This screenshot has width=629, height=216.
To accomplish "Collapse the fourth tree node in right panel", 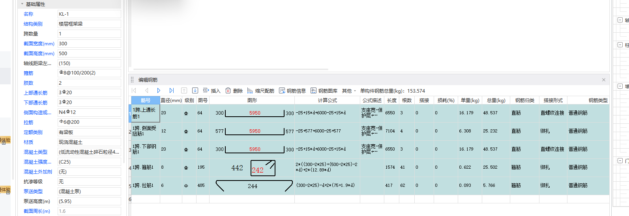I will [x=620, y=160].
